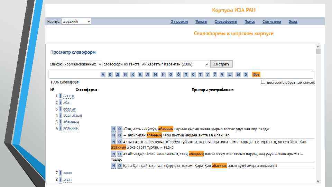Tick the построить обратный список checkbox

(263, 82)
